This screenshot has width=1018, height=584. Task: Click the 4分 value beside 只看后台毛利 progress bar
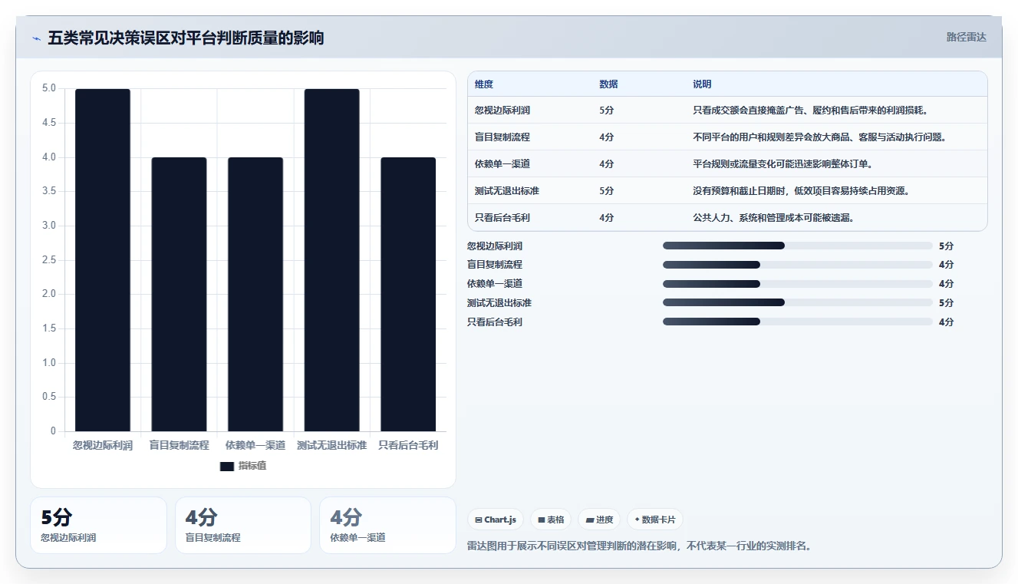946,322
